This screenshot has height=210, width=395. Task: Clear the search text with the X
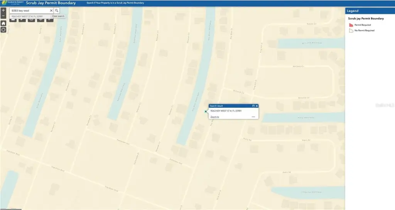pos(51,11)
